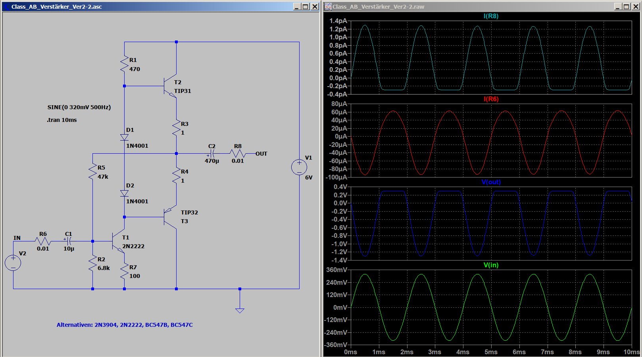Image resolution: width=642 pixels, height=357 pixels.
Task: Click the I(R8) trace label
Action: click(491, 16)
